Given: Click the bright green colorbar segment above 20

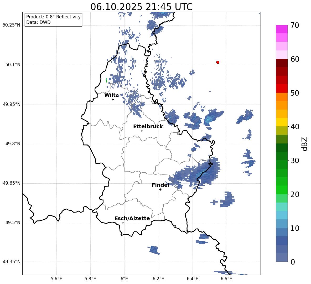Looking at the screenshot, I should [282, 190].
